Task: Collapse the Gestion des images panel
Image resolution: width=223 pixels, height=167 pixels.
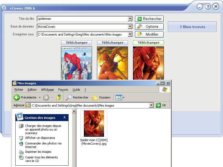Action: point(64,117)
